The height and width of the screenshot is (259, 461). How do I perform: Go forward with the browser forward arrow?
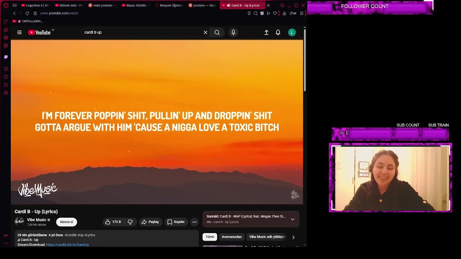tap(21, 13)
